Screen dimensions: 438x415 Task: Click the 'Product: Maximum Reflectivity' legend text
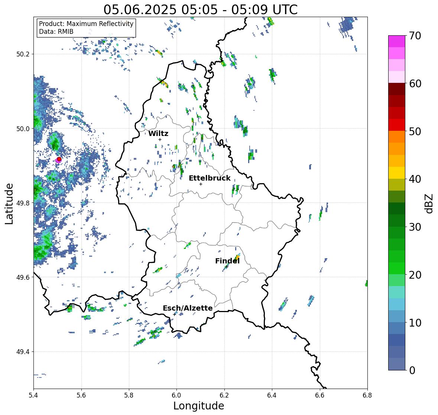pyautogui.click(x=86, y=24)
